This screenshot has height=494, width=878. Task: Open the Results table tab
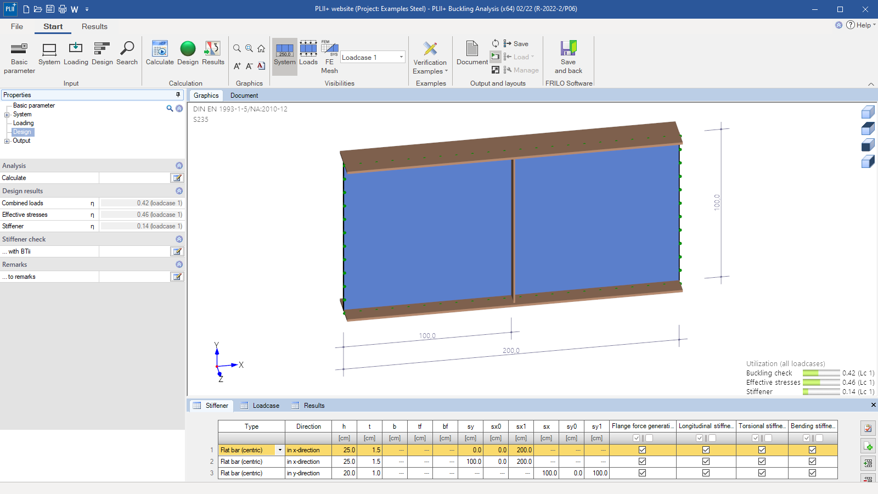coord(308,406)
